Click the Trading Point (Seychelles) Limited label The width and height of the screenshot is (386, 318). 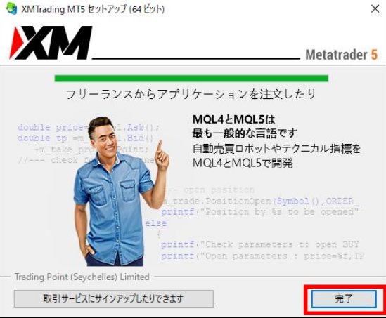click(x=82, y=277)
